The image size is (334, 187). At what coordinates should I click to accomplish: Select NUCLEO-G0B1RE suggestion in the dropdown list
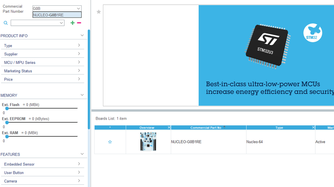pyautogui.click(x=57, y=15)
